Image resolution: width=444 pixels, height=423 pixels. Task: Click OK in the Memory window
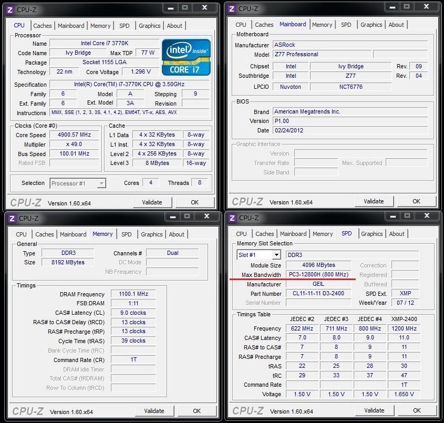pyautogui.click(x=197, y=411)
